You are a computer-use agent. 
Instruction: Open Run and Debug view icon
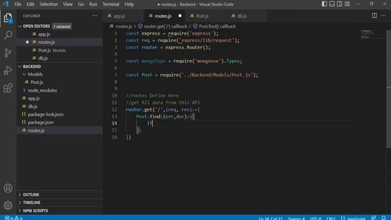tap(8, 70)
